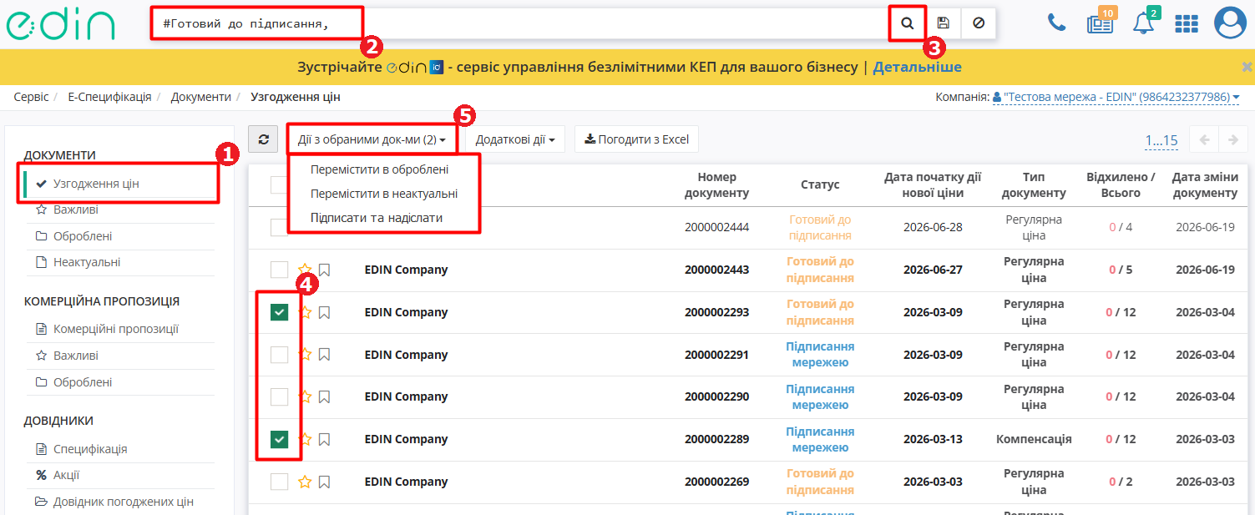1255x515 pixels.
Task: Star document 2000002269
Action: point(306,482)
